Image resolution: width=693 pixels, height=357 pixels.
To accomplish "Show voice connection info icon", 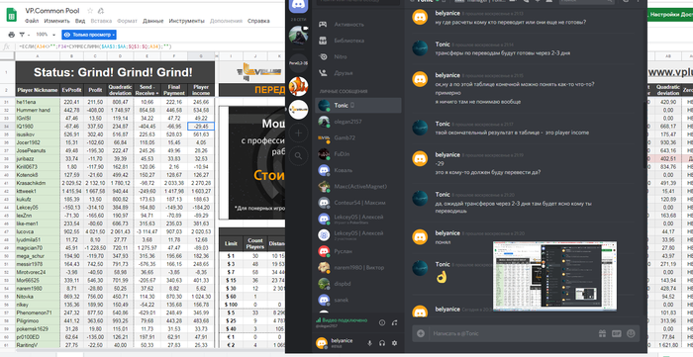I will point(382,322).
